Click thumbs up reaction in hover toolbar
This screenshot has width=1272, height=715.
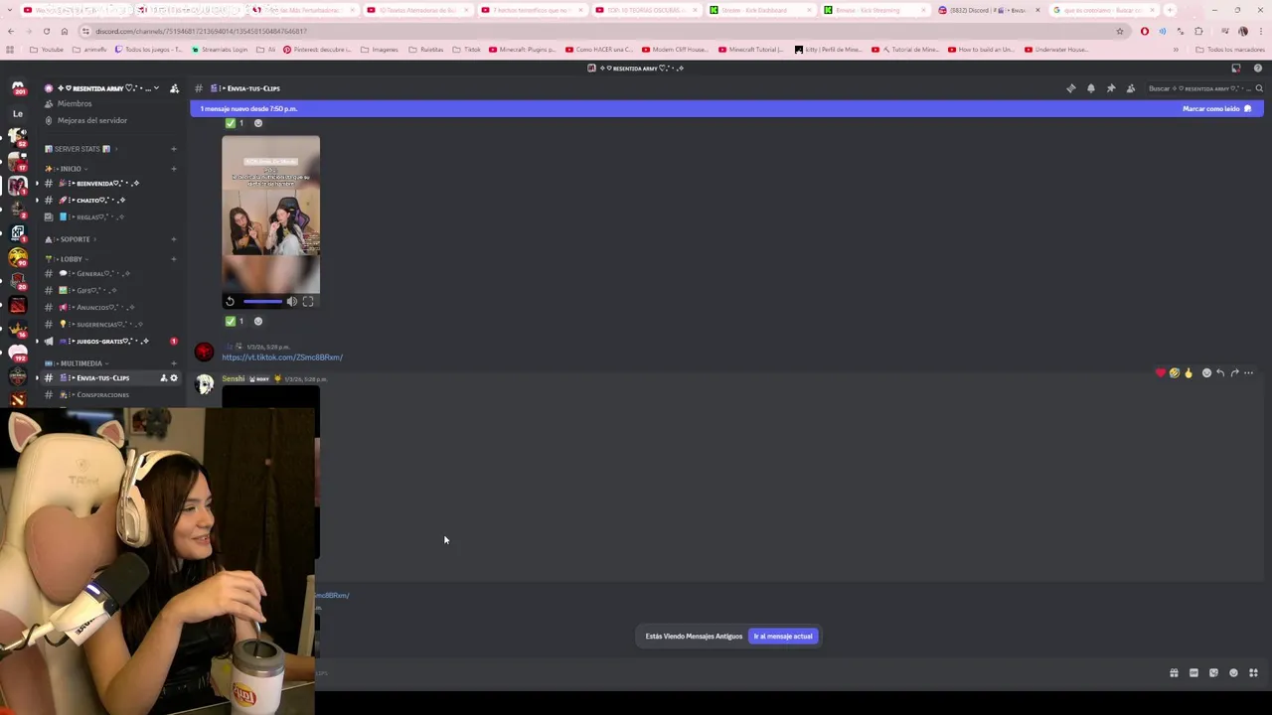click(x=1188, y=373)
